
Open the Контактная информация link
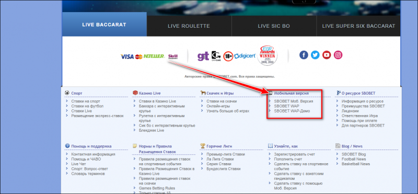click(93, 154)
